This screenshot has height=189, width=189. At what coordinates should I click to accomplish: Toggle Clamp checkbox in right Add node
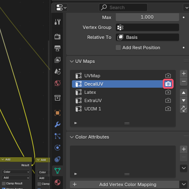coord(39,184)
